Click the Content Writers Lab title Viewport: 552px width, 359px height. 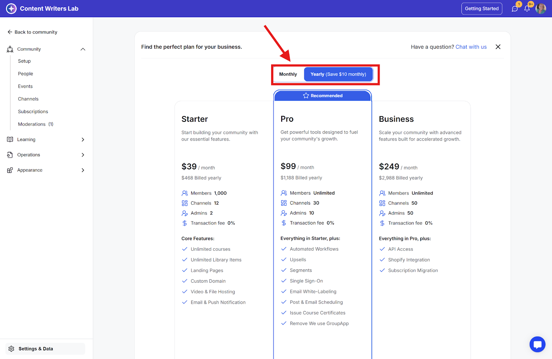49,9
